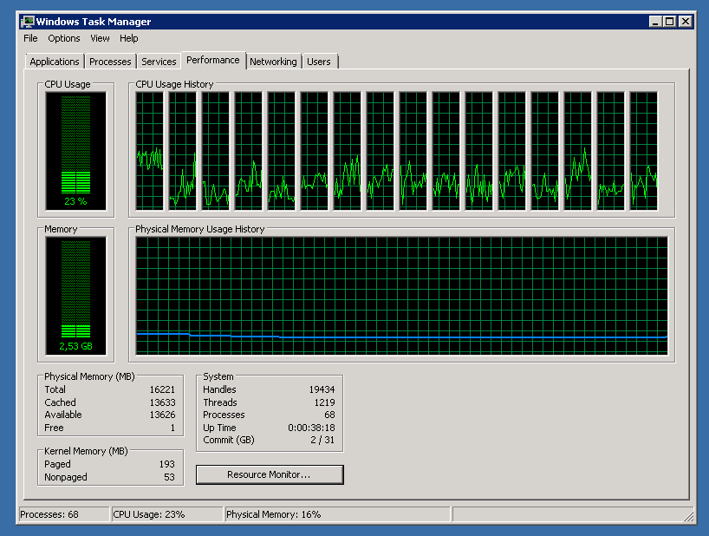Viewport: 709px width, 536px height.
Task: Close the Task Manager window
Action: [686, 22]
